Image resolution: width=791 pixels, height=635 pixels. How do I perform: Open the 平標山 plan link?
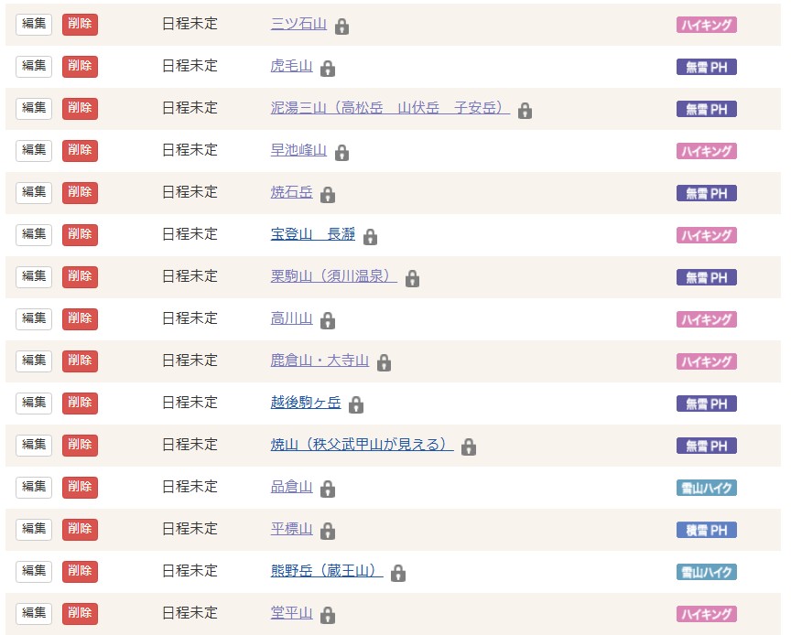pos(291,529)
